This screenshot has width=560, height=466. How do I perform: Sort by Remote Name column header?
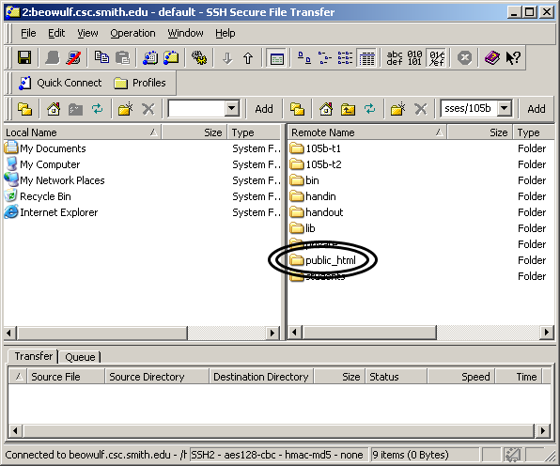click(x=367, y=132)
